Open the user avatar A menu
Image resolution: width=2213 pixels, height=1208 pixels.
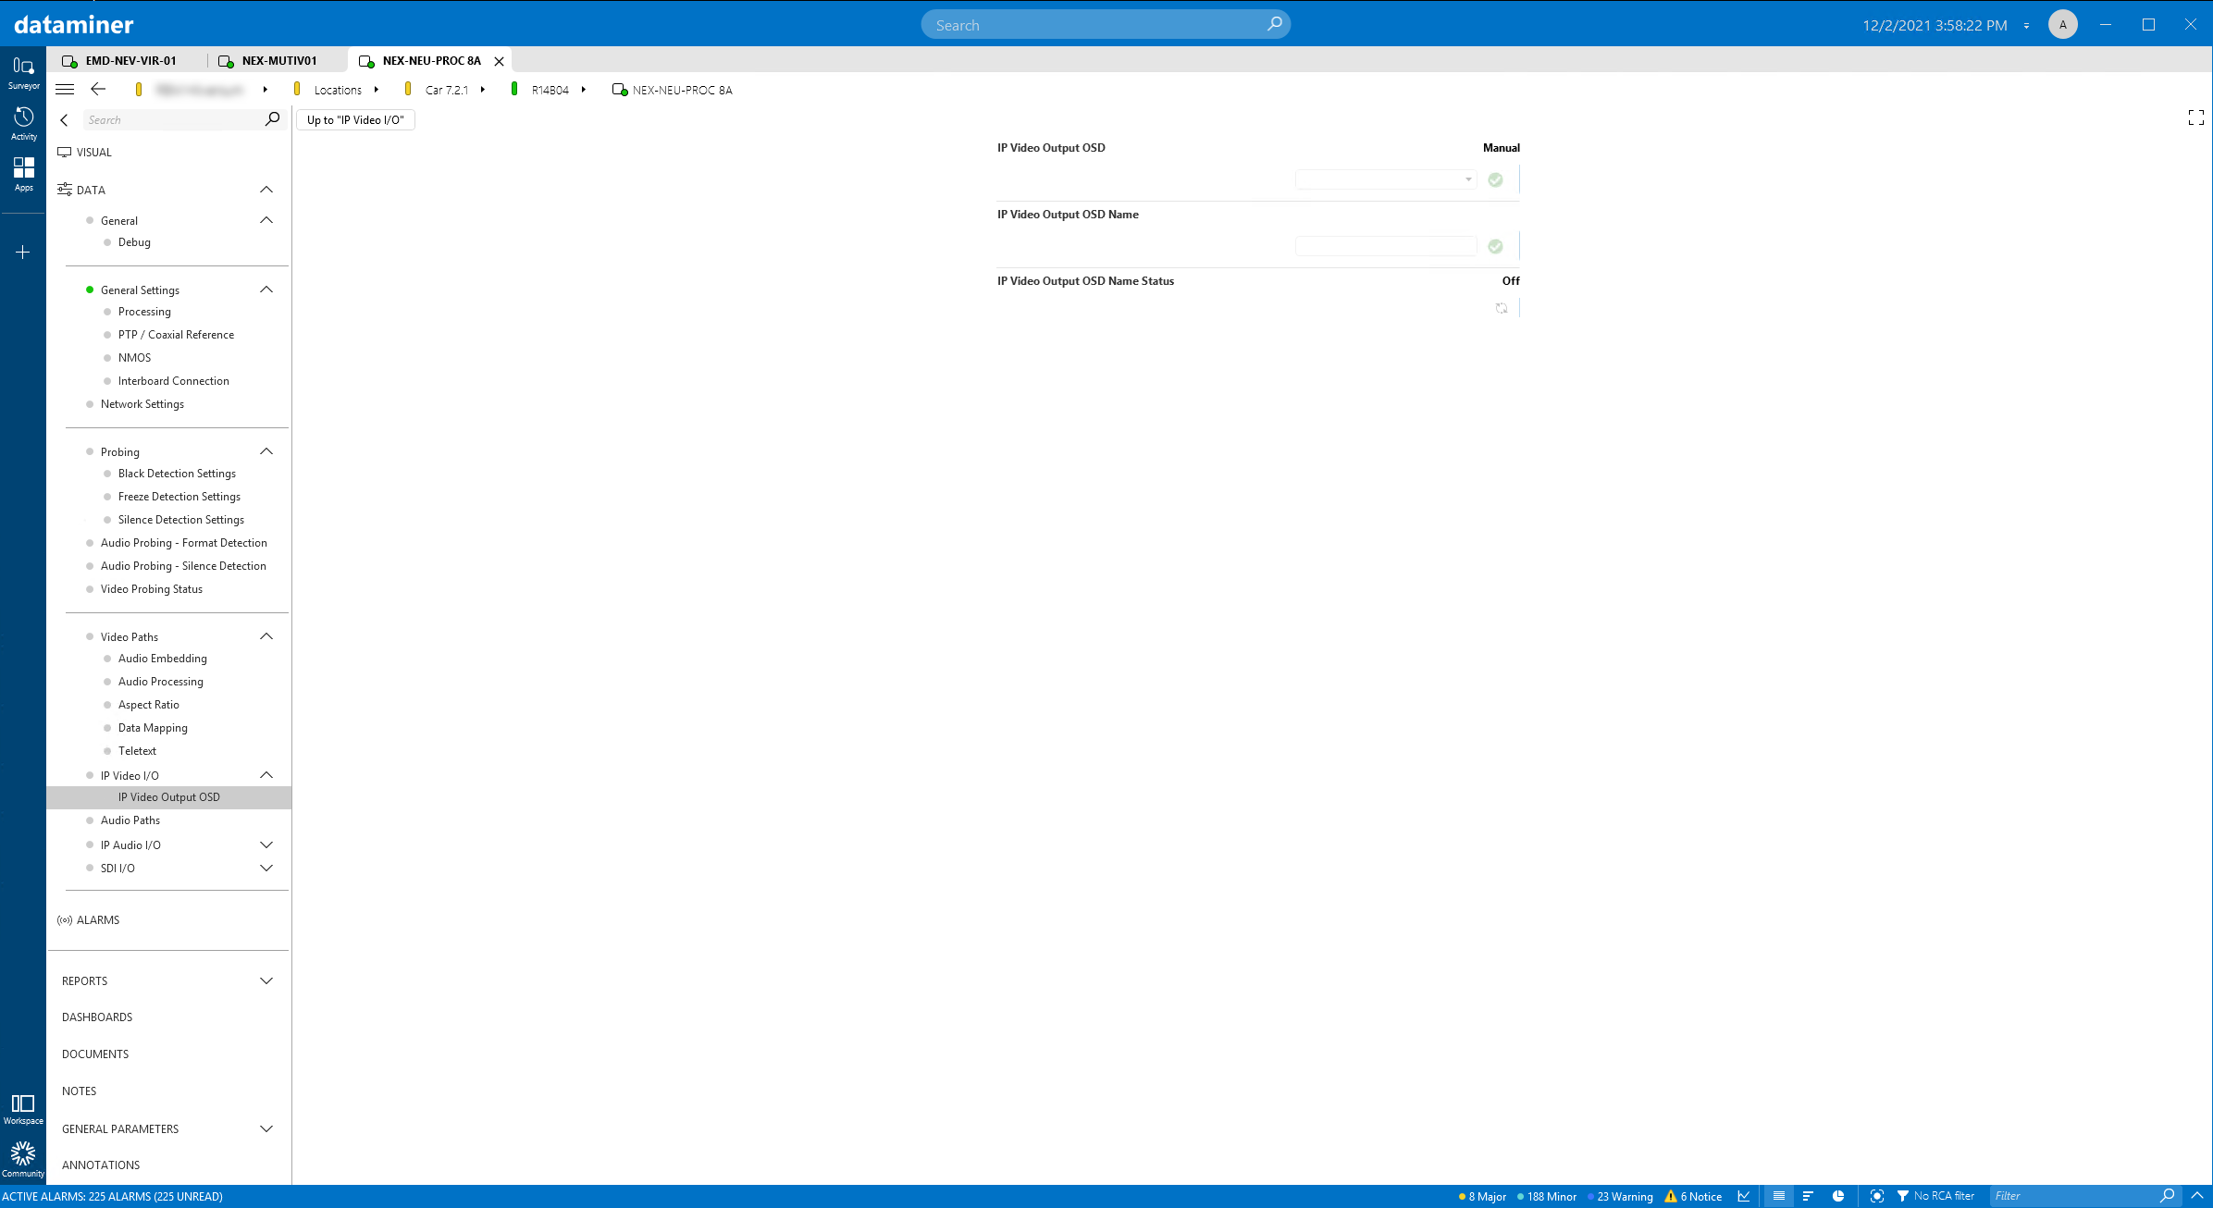click(2063, 25)
